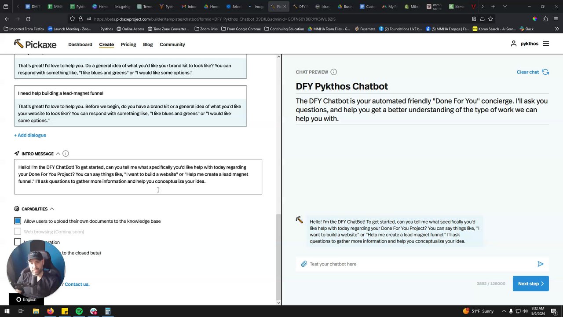
Task: Click the lead-magnet funnel dialogue box
Action: coord(130,106)
